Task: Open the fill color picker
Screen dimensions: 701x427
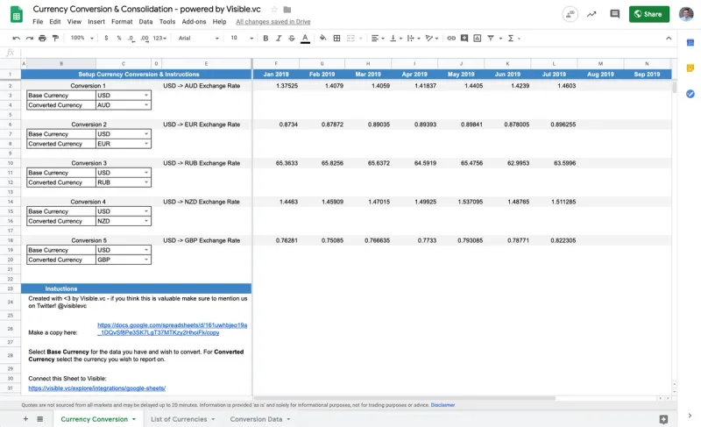Action: tap(322, 39)
